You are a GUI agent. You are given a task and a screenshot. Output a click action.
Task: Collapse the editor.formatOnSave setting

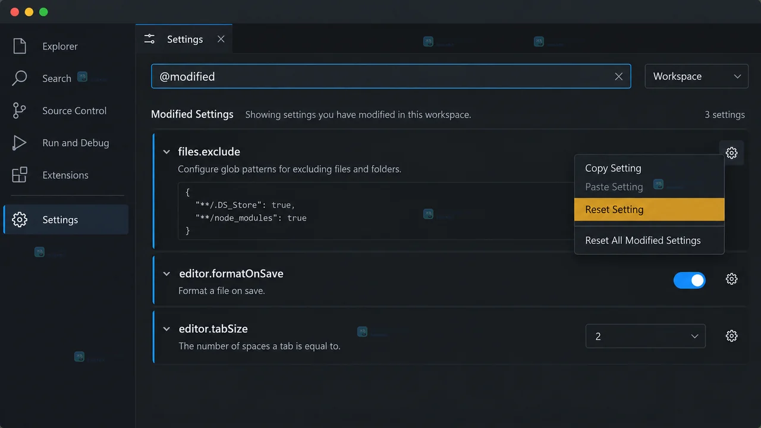coord(166,274)
